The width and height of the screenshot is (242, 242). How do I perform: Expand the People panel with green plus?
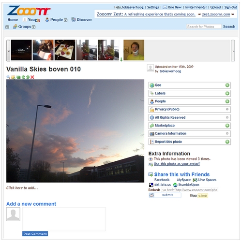pyautogui.click(x=227, y=101)
